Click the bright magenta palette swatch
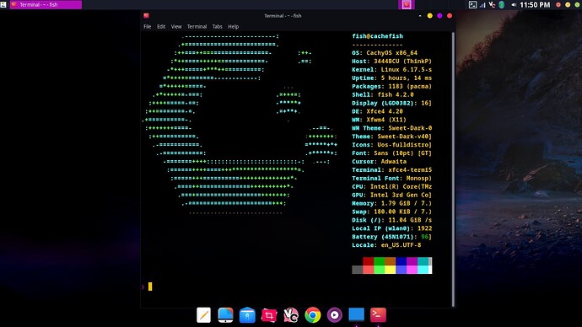Image resolution: width=582 pixels, height=327 pixels. 412,270
